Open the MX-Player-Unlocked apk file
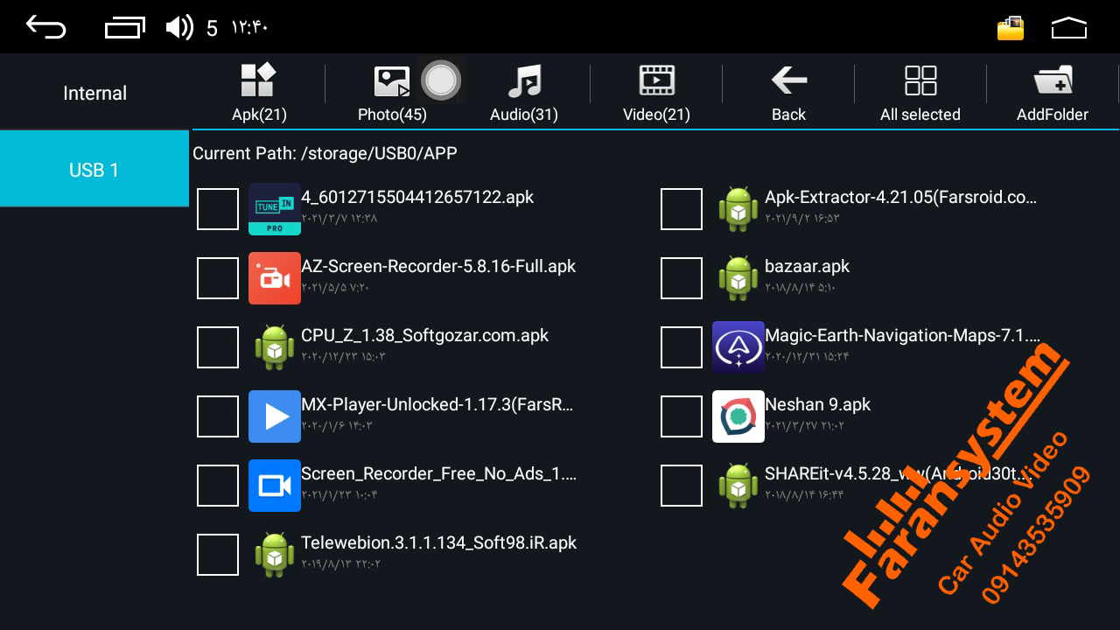This screenshot has height=630, width=1120. (437, 405)
